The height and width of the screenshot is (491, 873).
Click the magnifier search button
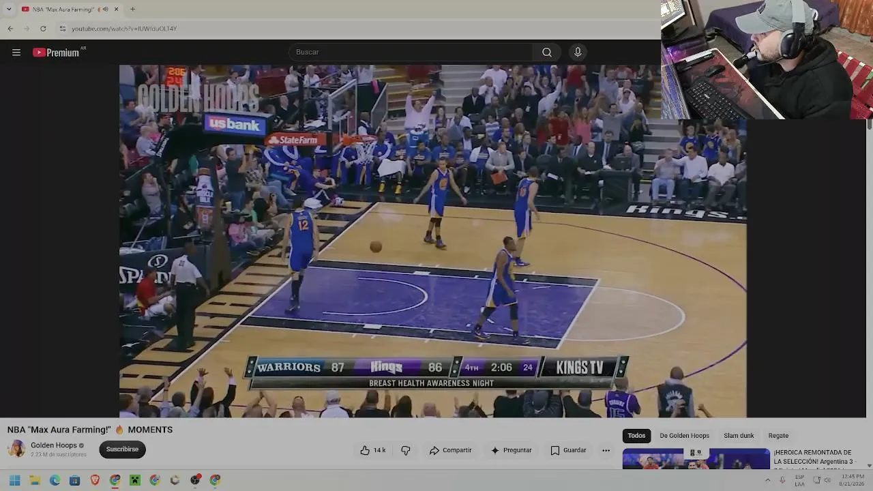click(x=547, y=53)
